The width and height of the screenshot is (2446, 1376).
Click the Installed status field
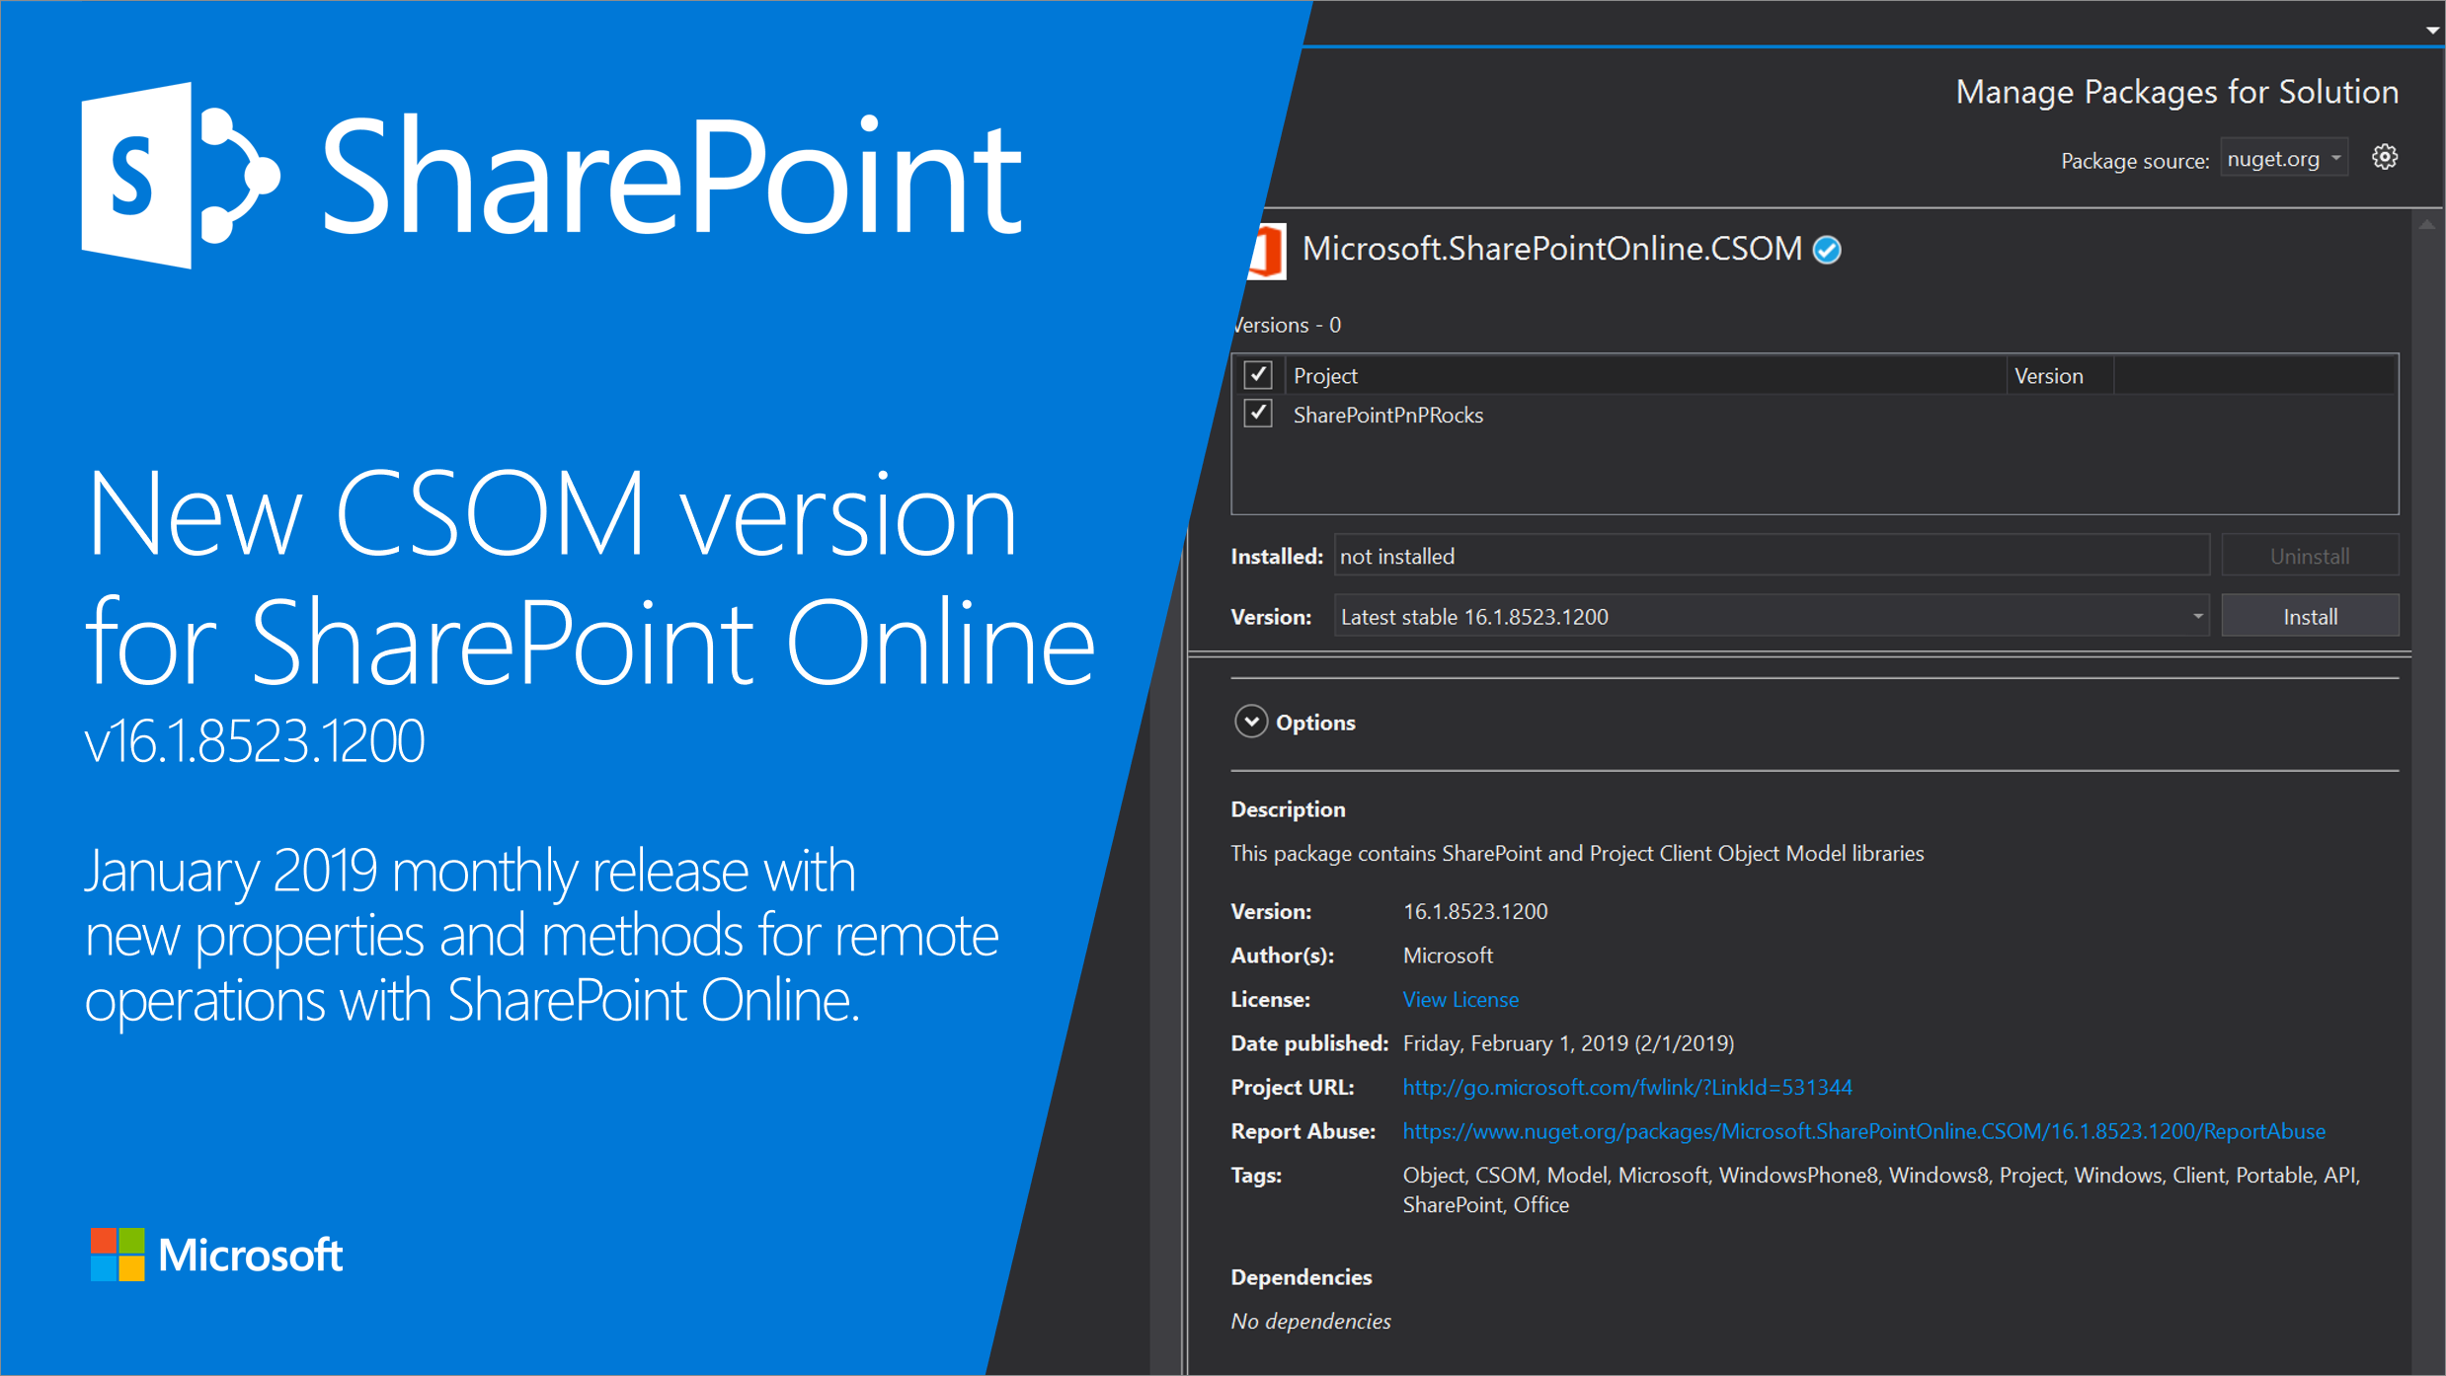click(1770, 557)
